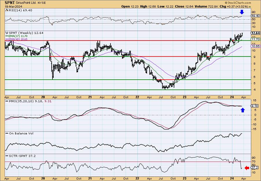The image size is (261, 181).
Task: Open the StockCharts.com copyright link
Action: (238, 3)
